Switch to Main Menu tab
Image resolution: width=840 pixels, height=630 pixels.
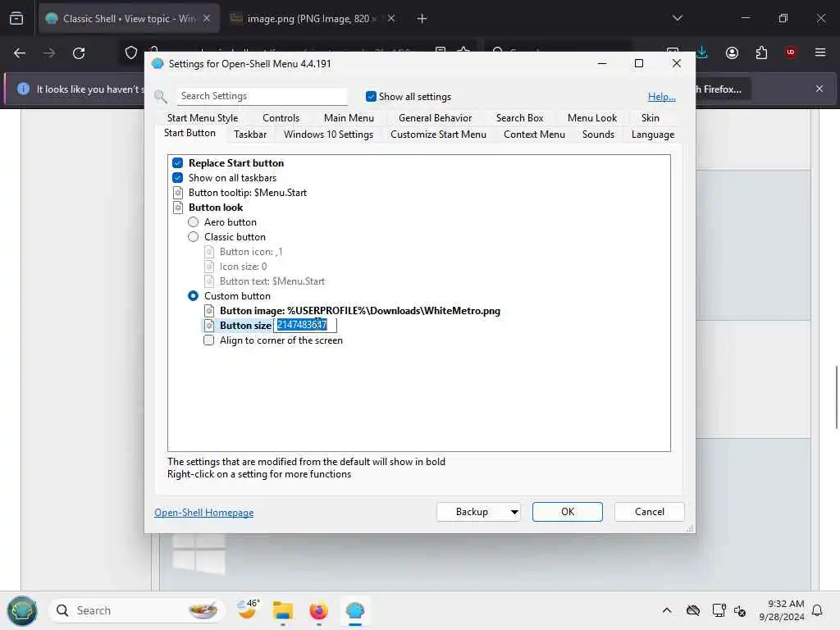(x=349, y=118)
